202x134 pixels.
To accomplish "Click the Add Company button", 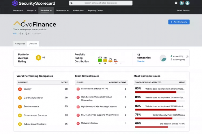I will (179, 22).
